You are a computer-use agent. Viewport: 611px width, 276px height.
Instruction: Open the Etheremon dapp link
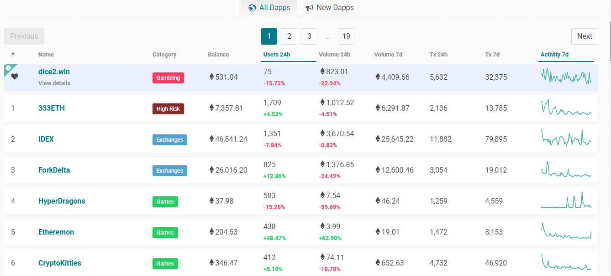(56, 232)
